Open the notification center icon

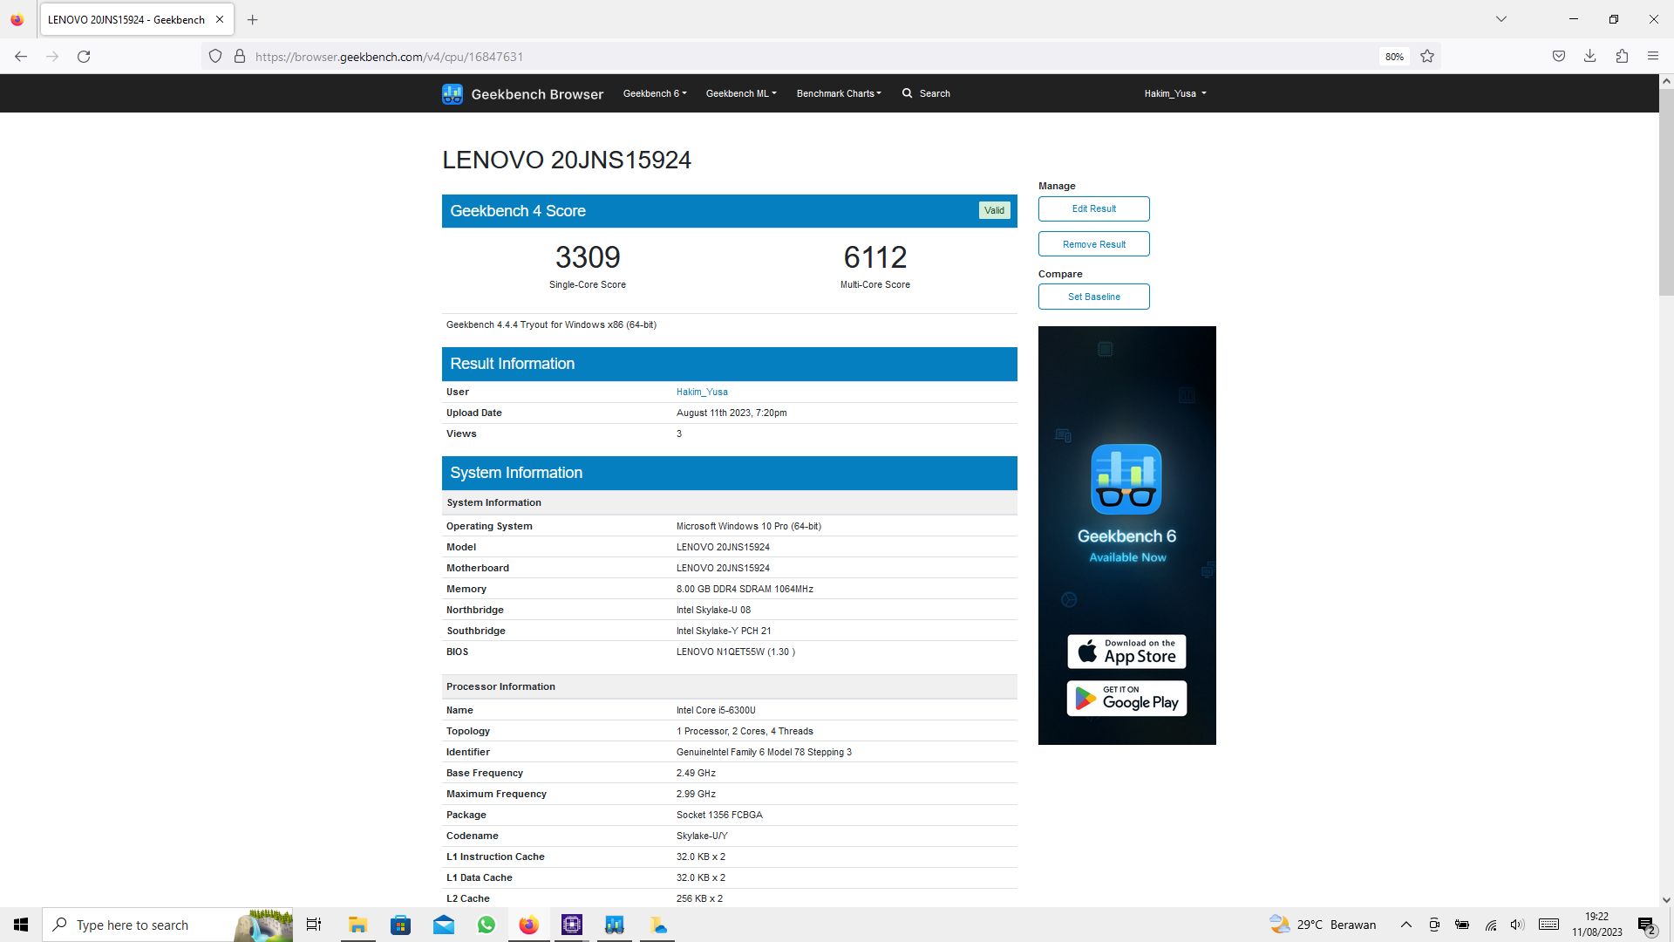(x=1646, y=925)
